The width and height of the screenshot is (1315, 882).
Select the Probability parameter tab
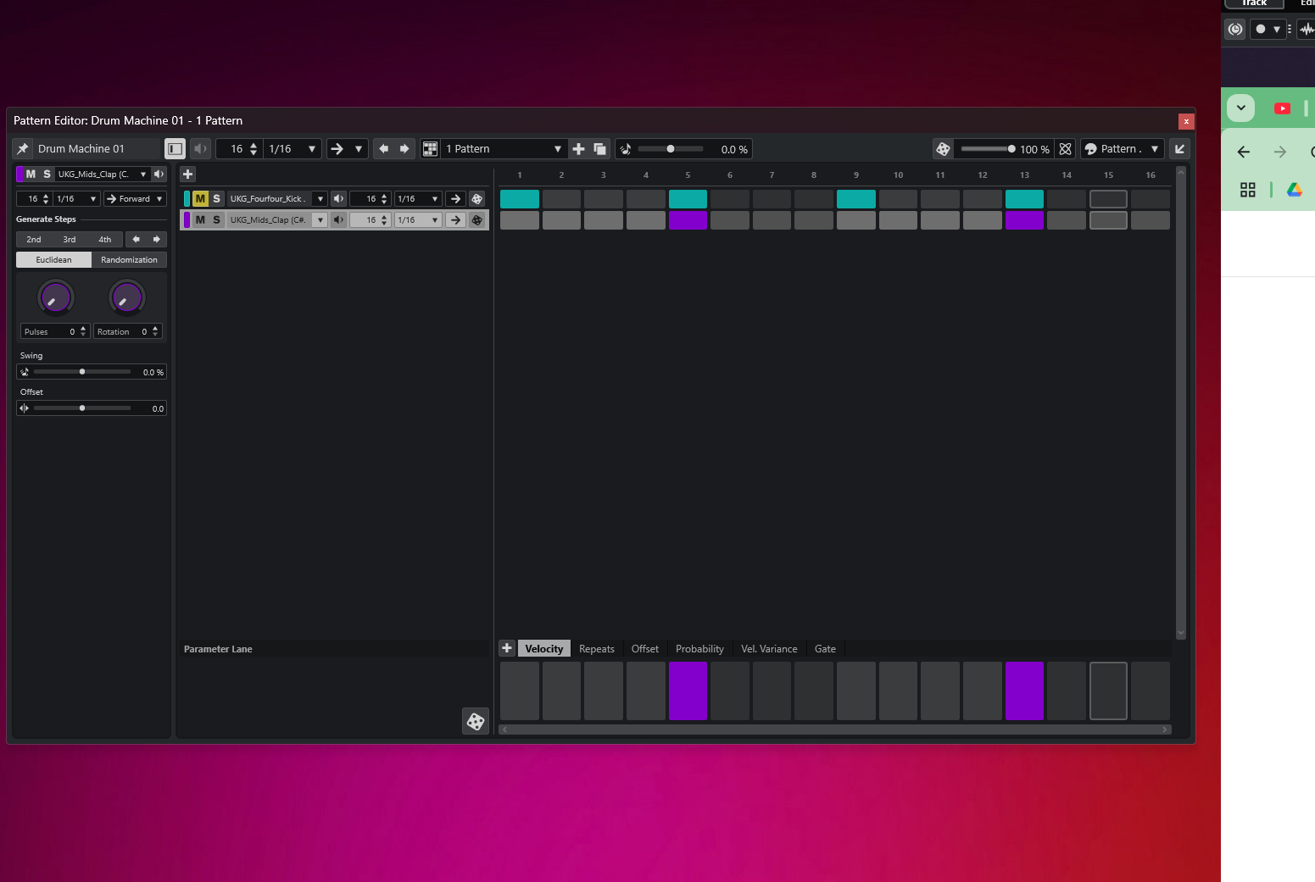pos(699,649)
